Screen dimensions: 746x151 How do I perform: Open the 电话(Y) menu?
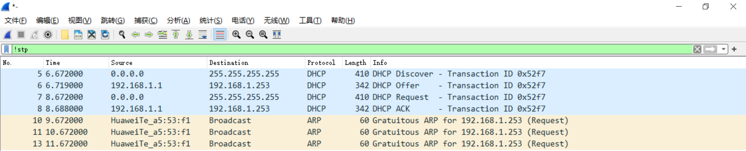tap(243, 21)
